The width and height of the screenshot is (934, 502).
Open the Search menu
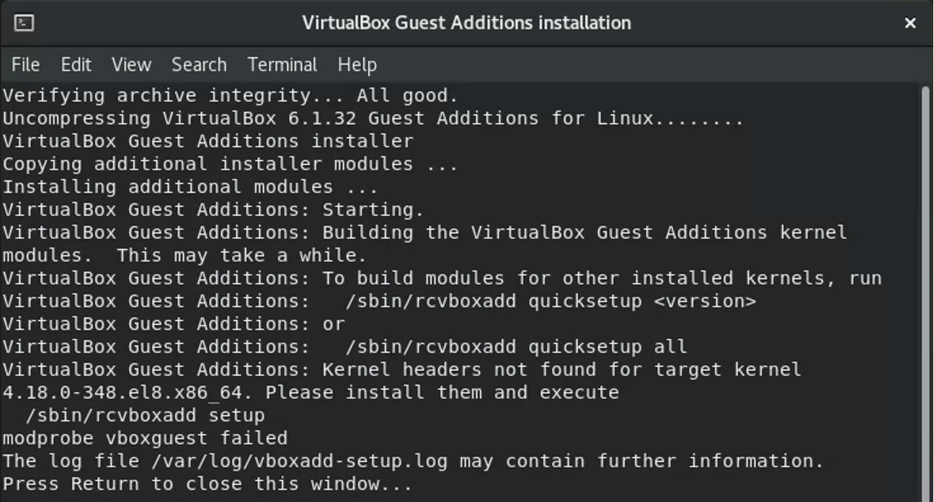pos(199,65)
